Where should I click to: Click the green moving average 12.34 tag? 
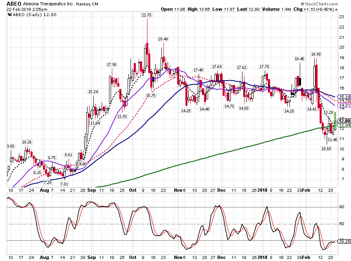point(344,125)
